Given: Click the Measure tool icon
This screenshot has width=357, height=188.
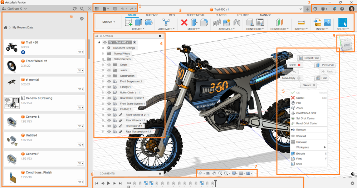Looking at the screenshot, I should click(x=301, y=22).
